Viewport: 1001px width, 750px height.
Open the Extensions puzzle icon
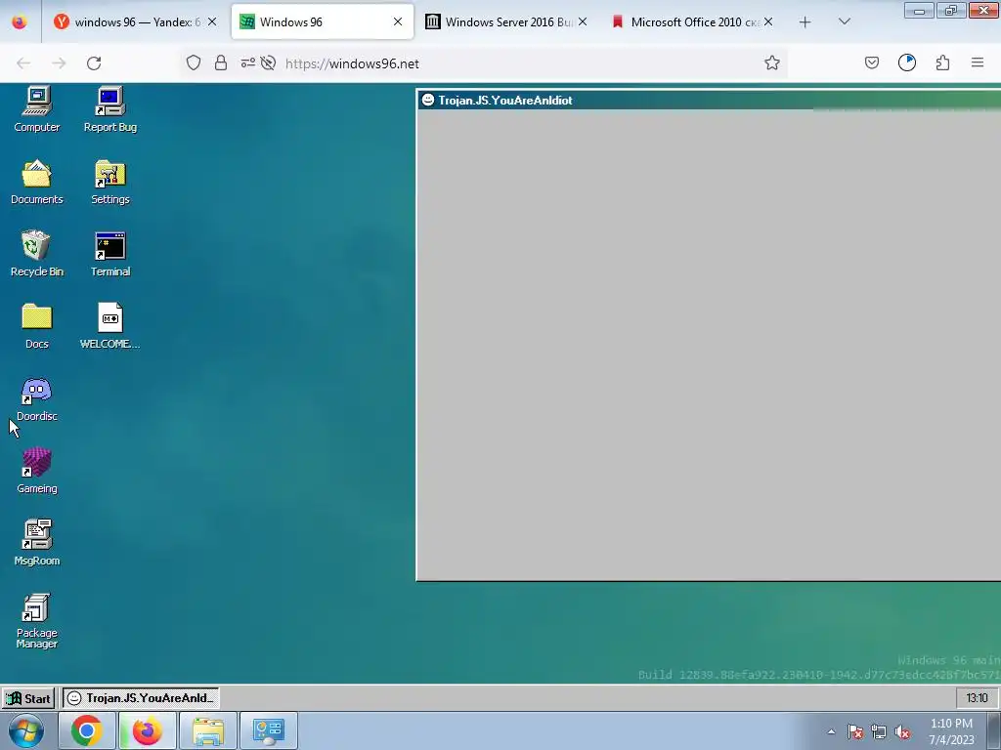[943, 63]
